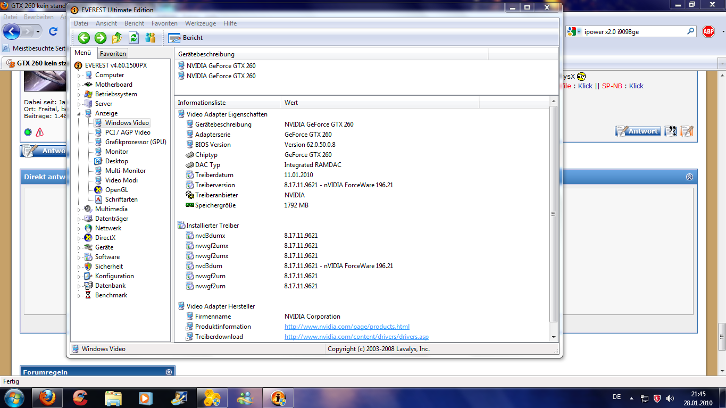
Task: Click the Wert column header
Action: click(x=380, y=103)
